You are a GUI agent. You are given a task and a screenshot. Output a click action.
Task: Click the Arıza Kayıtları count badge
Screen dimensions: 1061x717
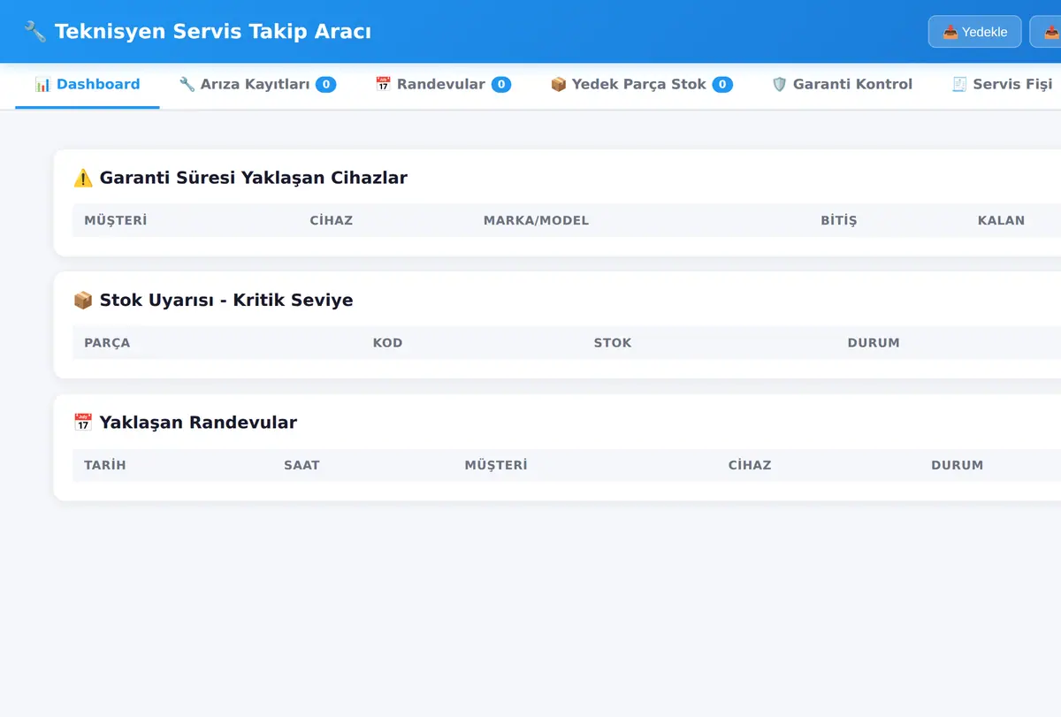click(325, 85)
